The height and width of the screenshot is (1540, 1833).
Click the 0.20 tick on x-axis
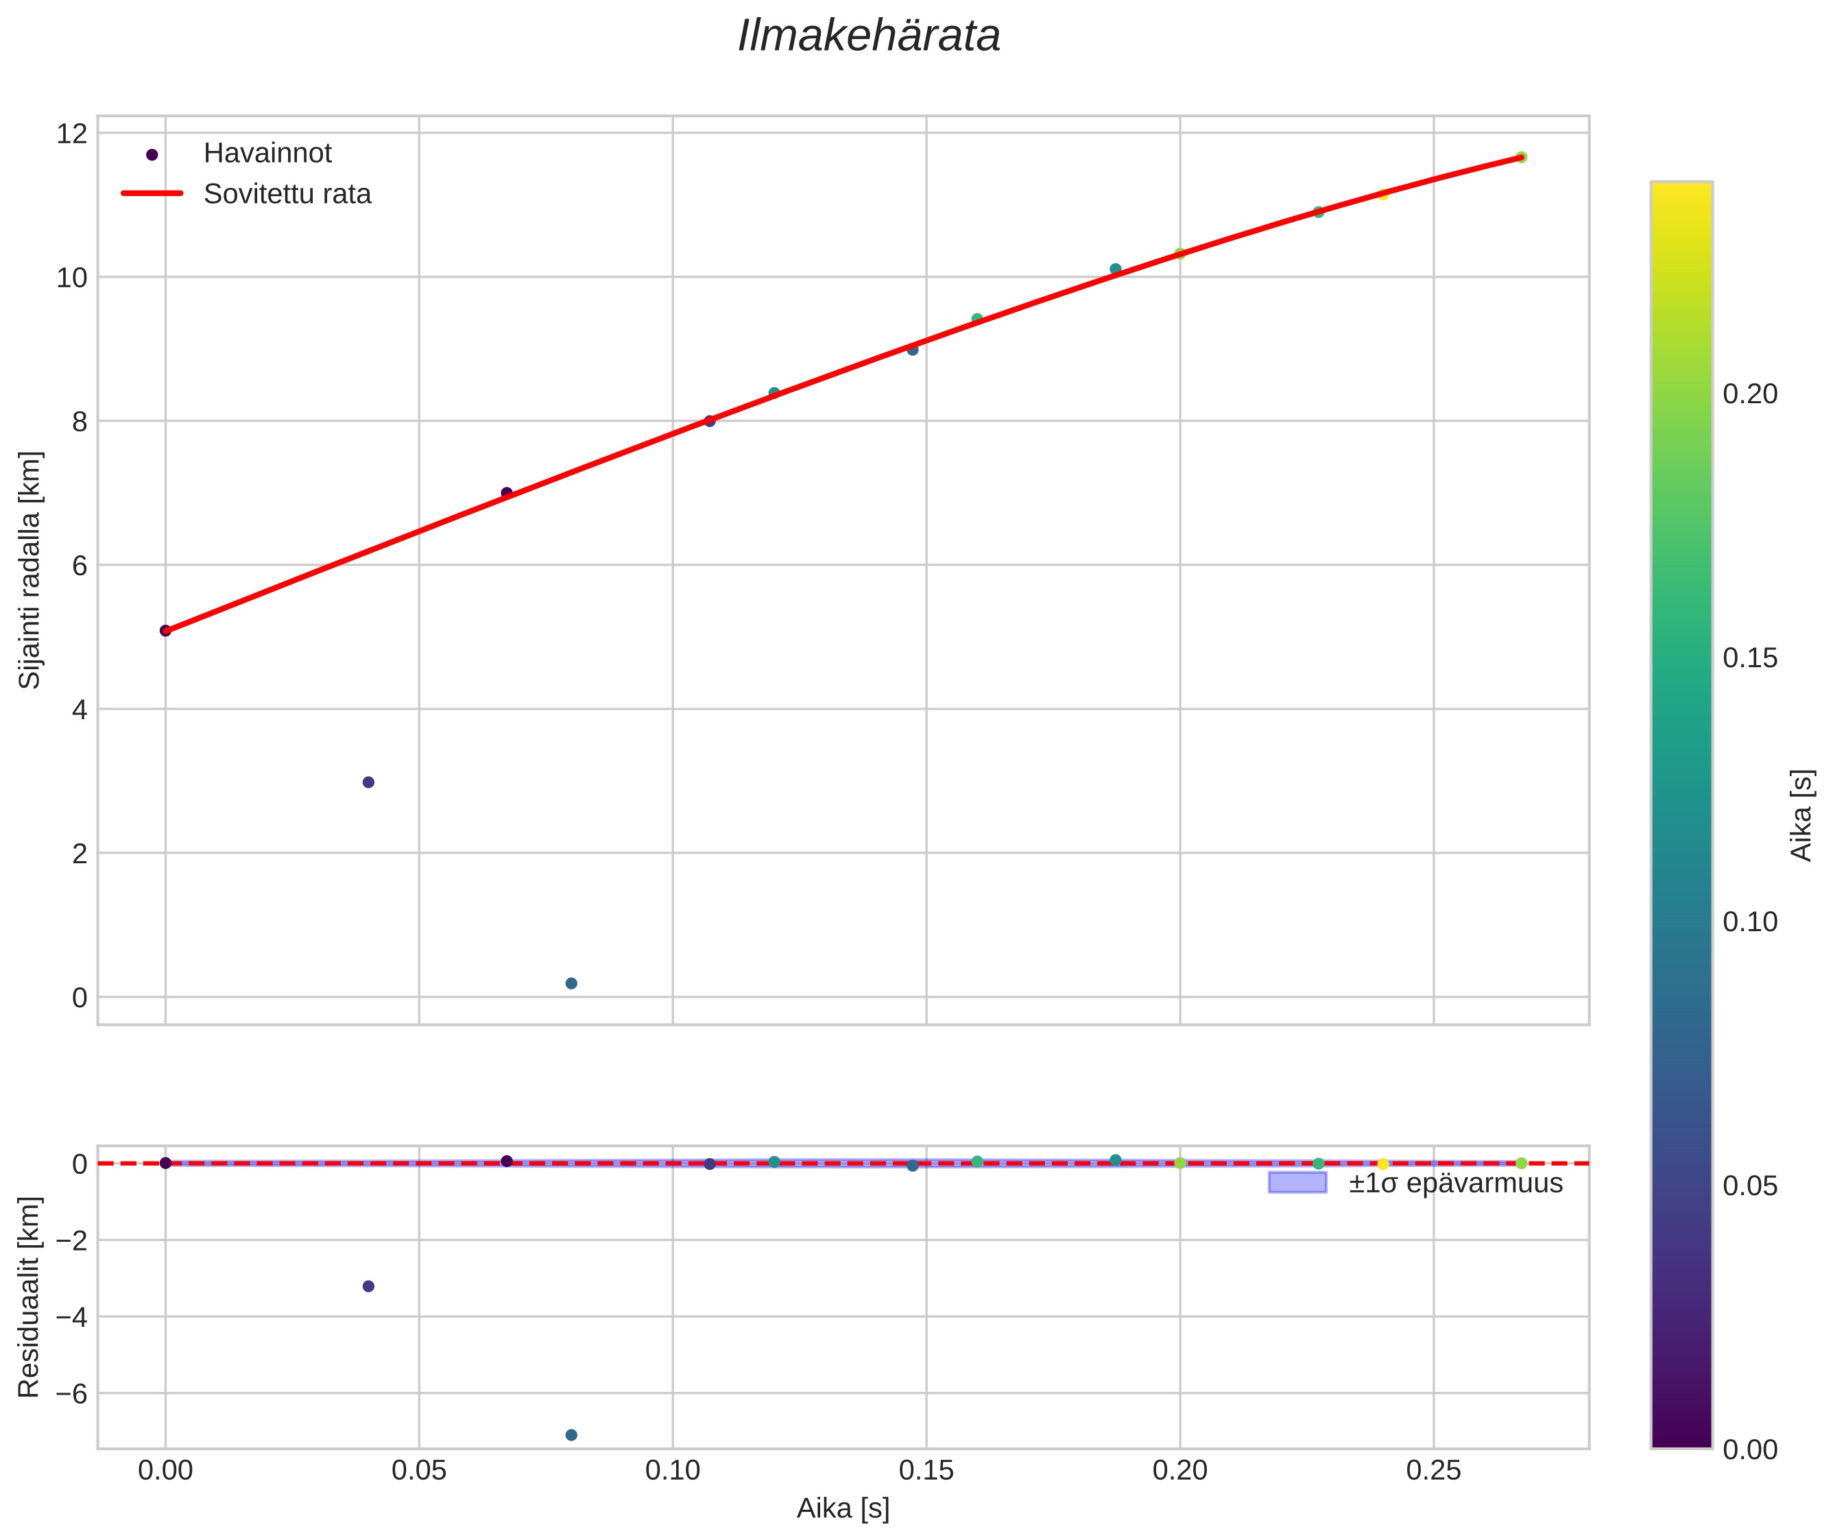(1179, 1470)
